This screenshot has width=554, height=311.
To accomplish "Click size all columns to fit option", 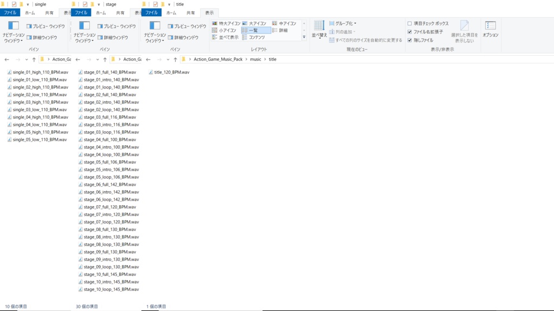I will coord(366,40).
